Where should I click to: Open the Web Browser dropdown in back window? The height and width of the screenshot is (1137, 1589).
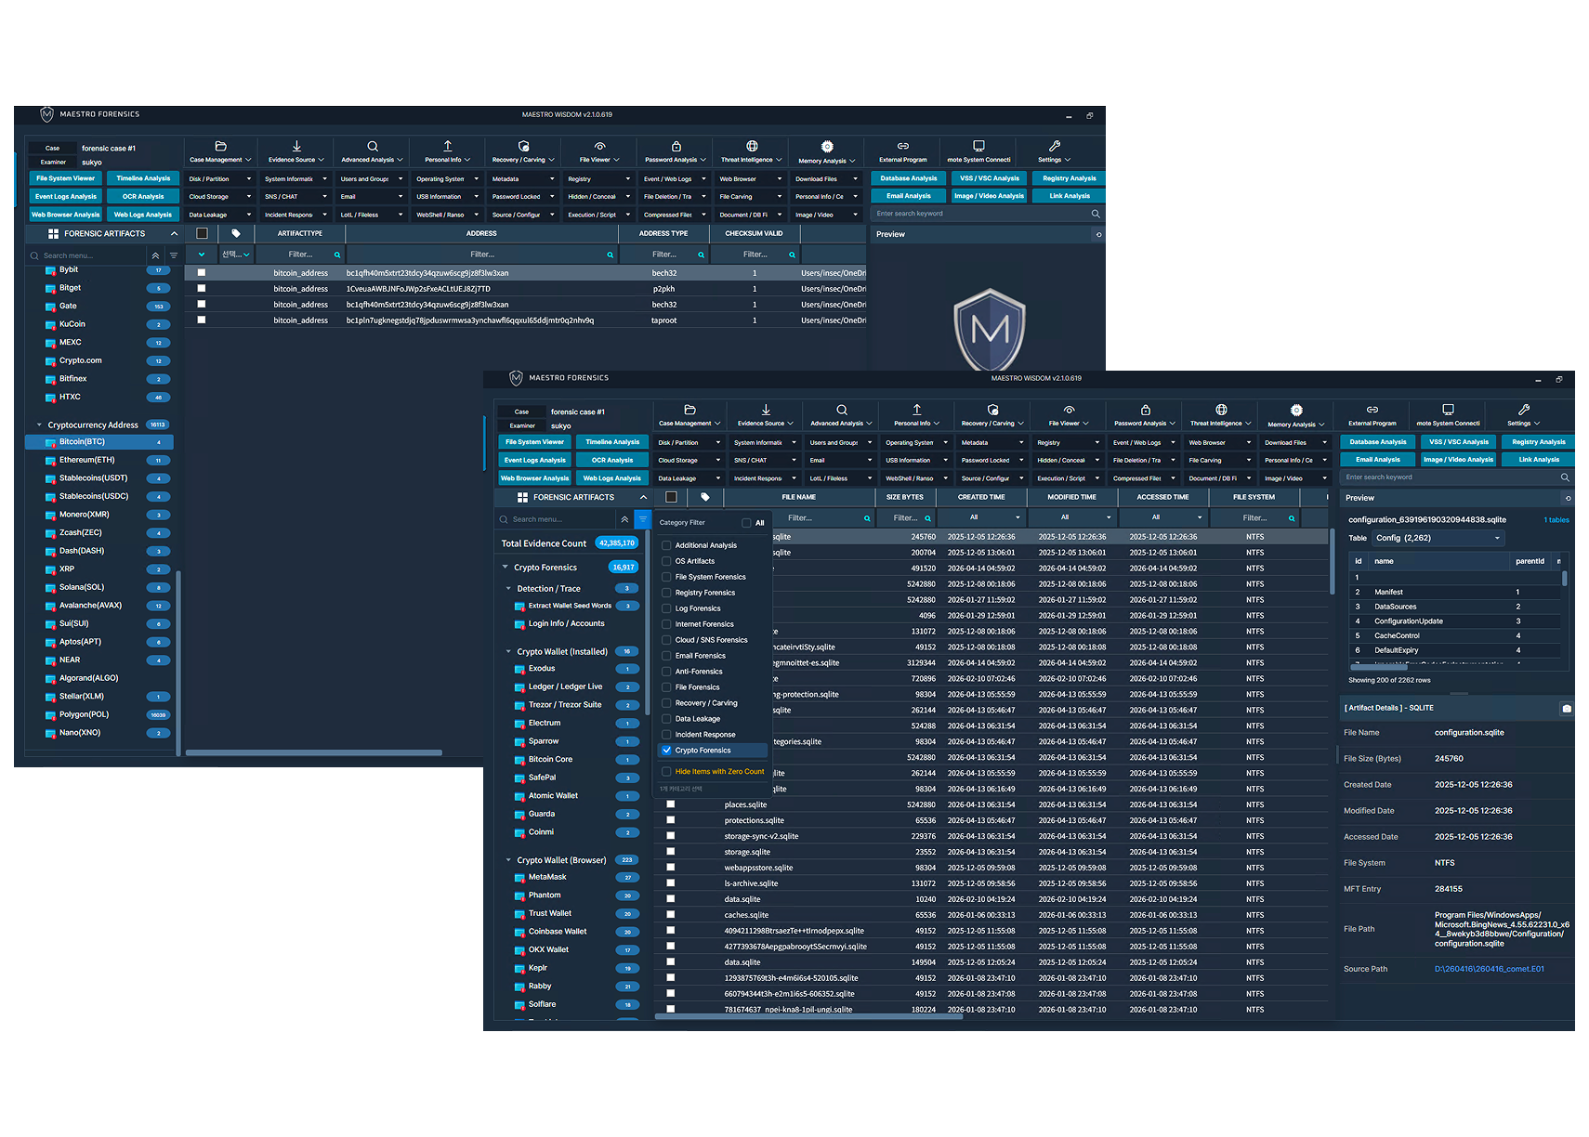(x=751, y=179)
